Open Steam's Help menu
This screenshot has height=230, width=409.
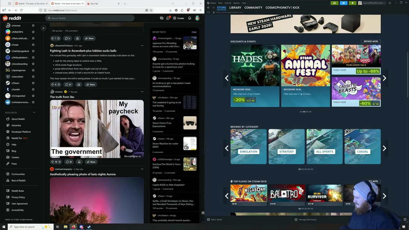[244, 3]
